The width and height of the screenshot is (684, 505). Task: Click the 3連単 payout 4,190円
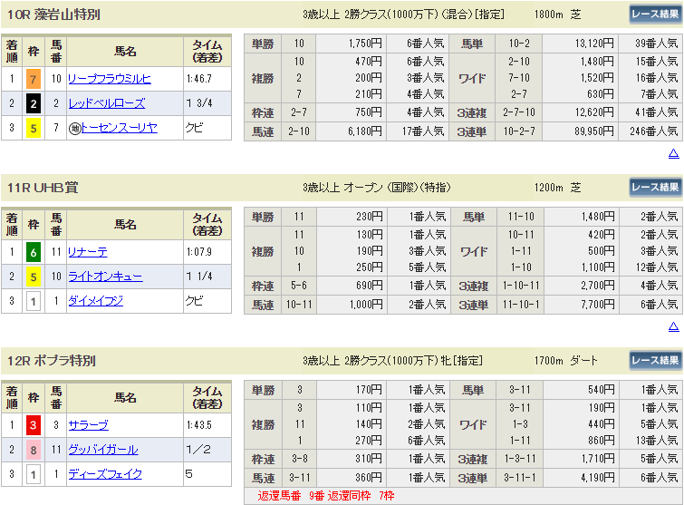coord(598,478)
